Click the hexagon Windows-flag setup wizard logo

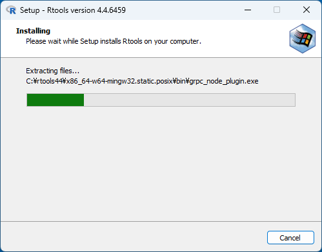[x=302, y=39]
